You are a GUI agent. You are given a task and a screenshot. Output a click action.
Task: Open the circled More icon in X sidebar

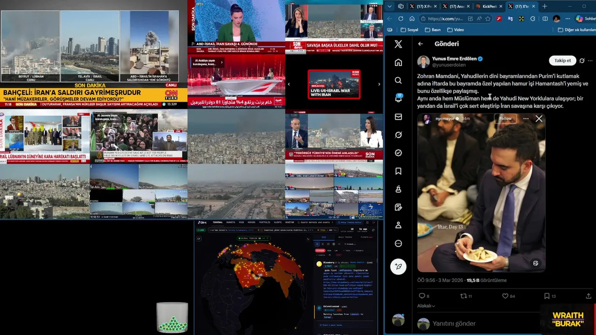(x=398, y=243)
